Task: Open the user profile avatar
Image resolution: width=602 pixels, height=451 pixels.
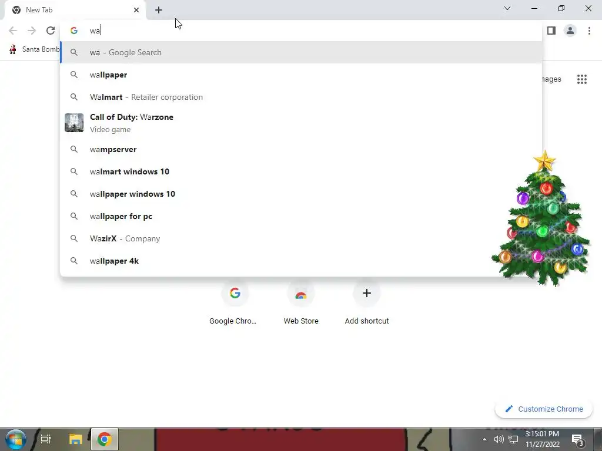Action: pyautogui.click(x=570, y=31)
